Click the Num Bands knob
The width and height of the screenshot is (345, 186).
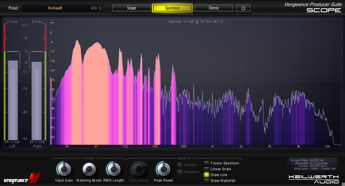[x=139, y=169]
